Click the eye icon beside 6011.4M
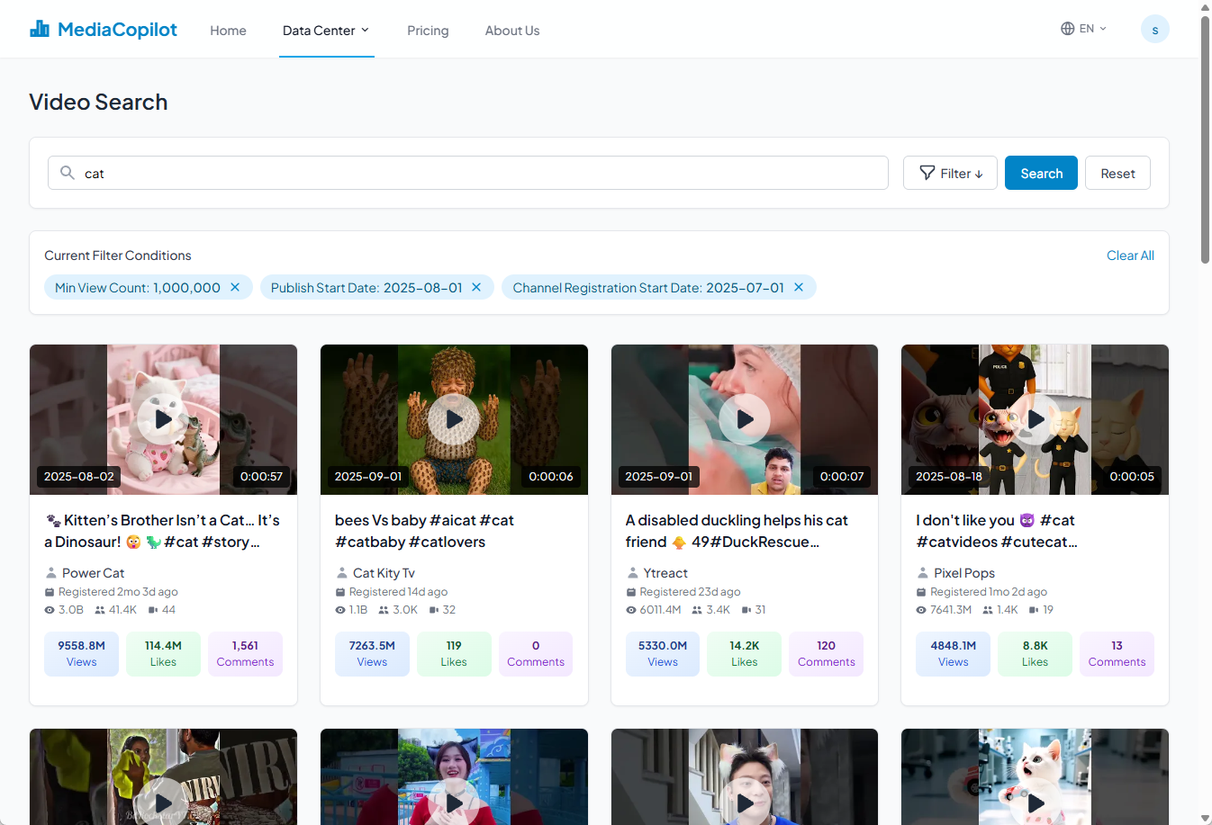This screenshot has height=825, width=1212. tap(631, 610)
